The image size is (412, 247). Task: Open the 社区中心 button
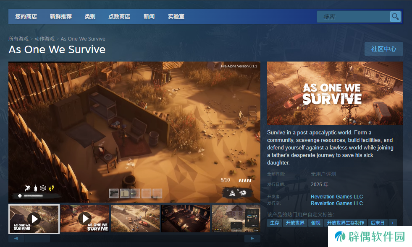pos(383,49)
